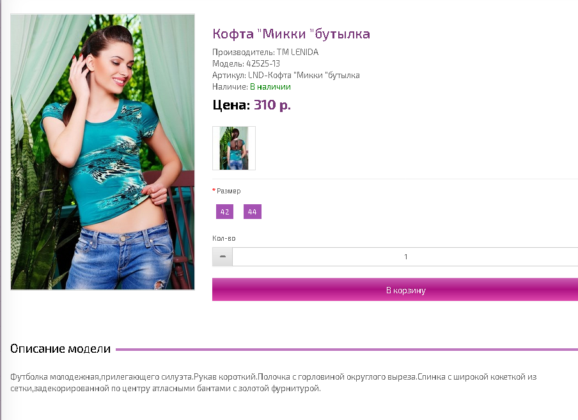The height and width of the screenshot is (420, 578).
Task: Click the product title Кофта Микки бутылка
Action: [x=291, y=34]
